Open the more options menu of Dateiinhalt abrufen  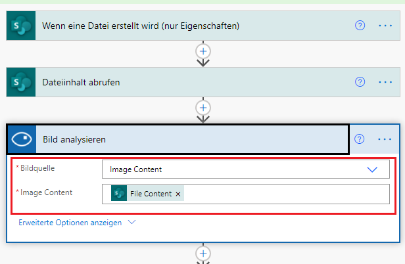point(385,82)
